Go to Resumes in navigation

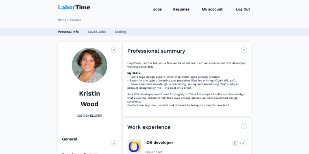coord(181,9)
